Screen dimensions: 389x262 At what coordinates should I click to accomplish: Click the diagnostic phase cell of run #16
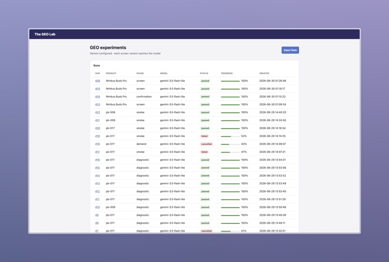coord(143,160)
